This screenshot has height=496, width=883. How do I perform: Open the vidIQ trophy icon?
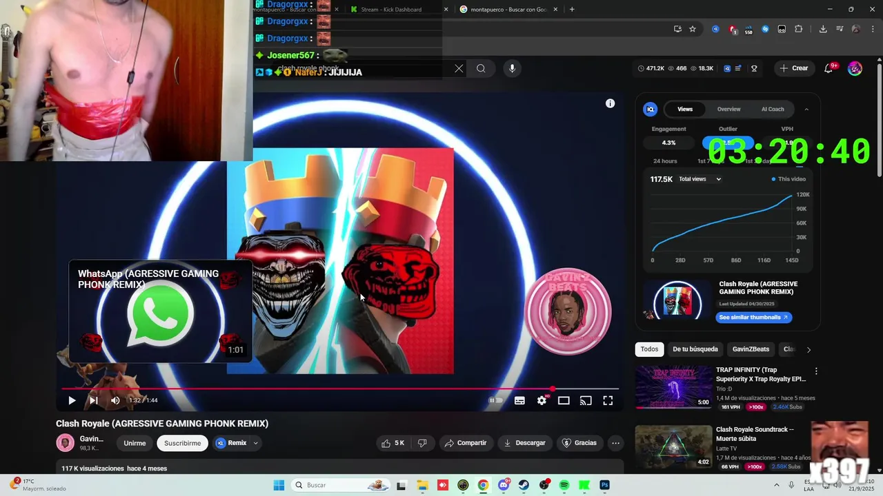(754, 68)
